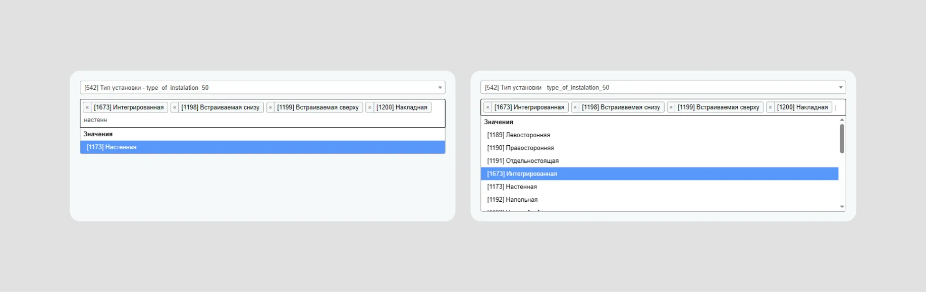Choose [1173] Настенная in the right panel list
The image size is (926, 292).
point(512,187)
